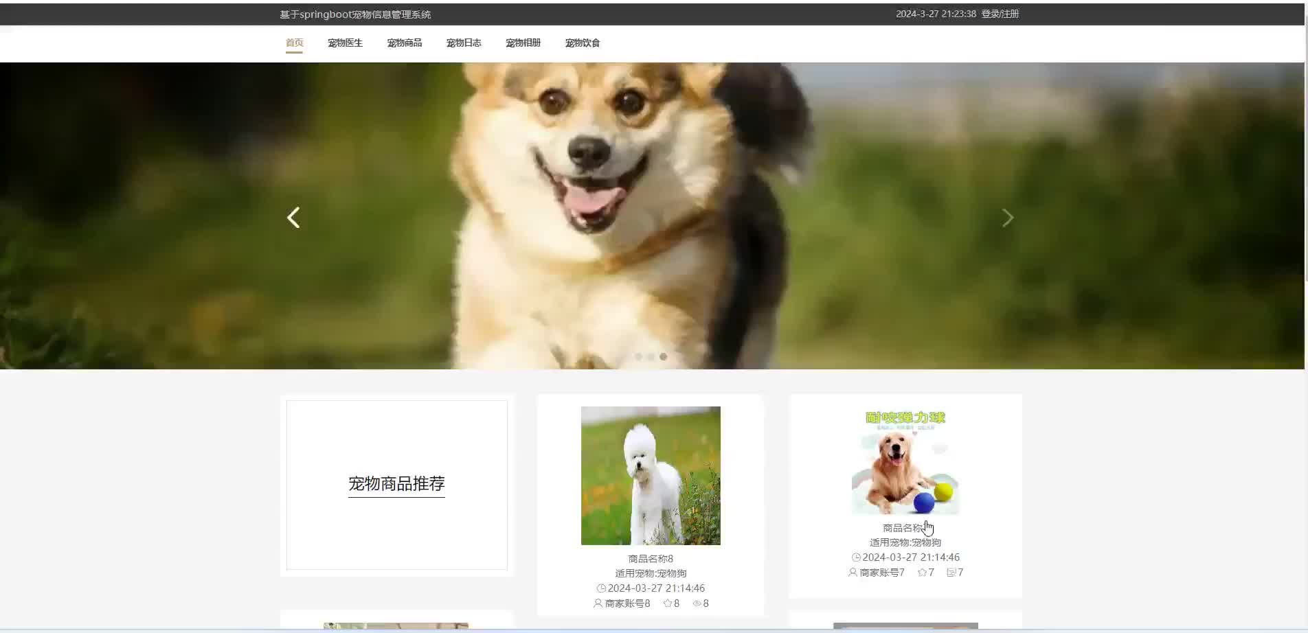
Task: Click the site title 基于springboot宠物信息管理系统
Action: coord(355,14)
